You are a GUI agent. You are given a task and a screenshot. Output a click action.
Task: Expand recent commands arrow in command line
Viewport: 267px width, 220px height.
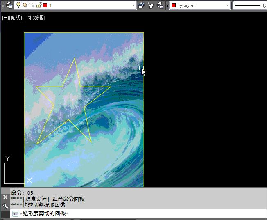click(x=21, y=214)
